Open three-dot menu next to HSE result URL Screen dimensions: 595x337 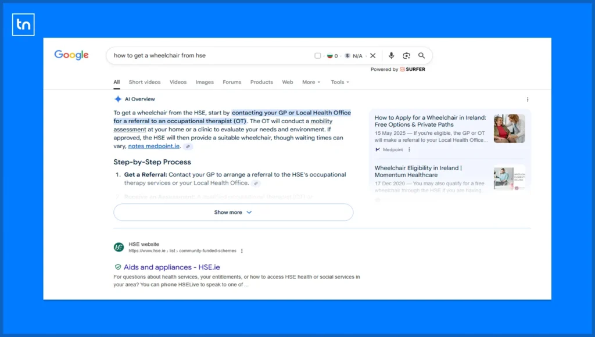pyautogui.click(x=242, y=251)
